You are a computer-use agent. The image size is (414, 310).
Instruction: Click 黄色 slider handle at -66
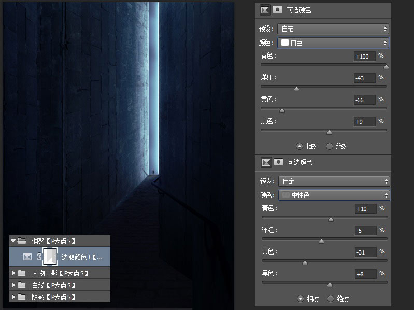(282, 110)
